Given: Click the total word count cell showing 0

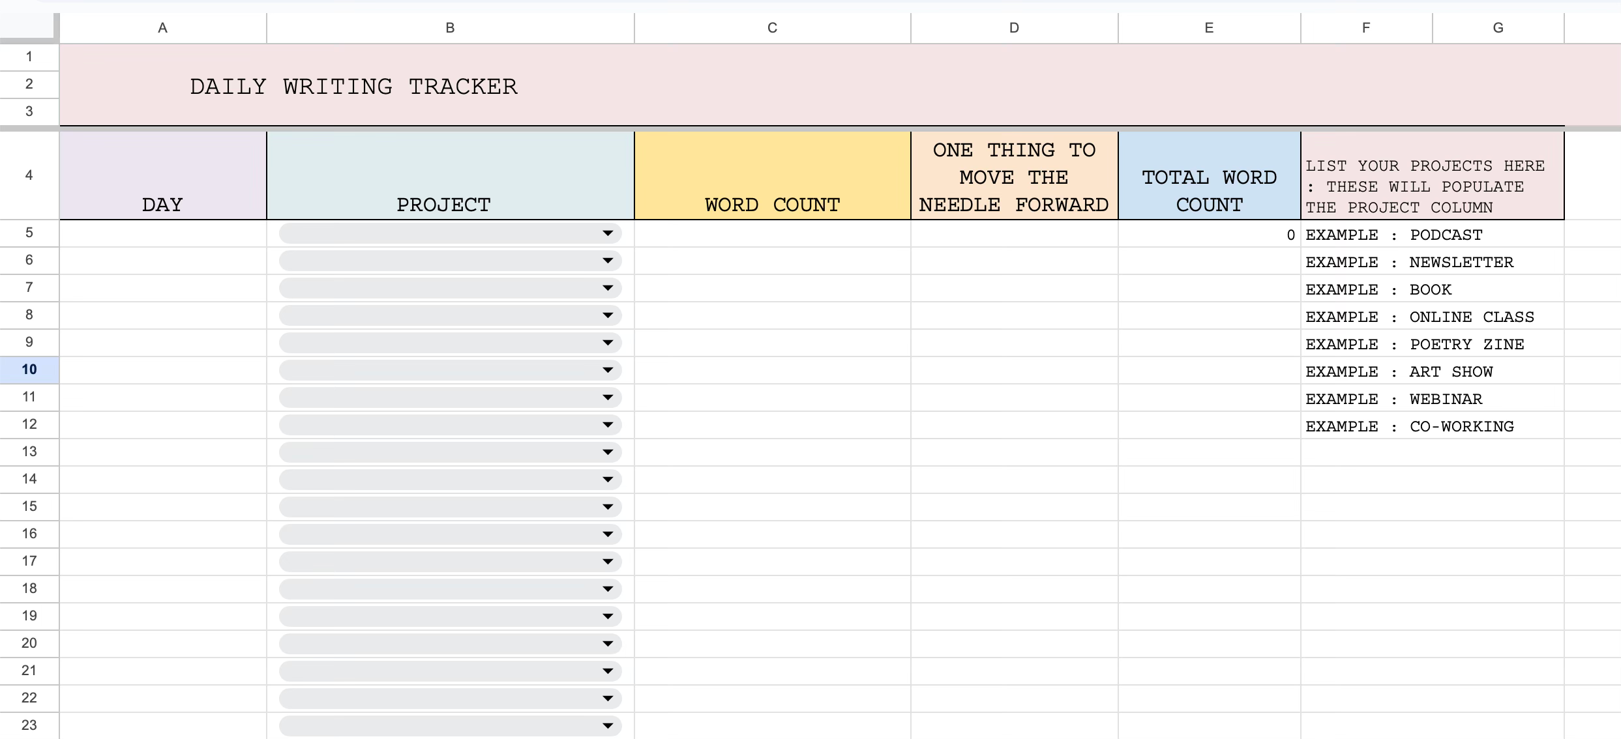Looking at the screenshot, I should click(x=1209, y=235).
